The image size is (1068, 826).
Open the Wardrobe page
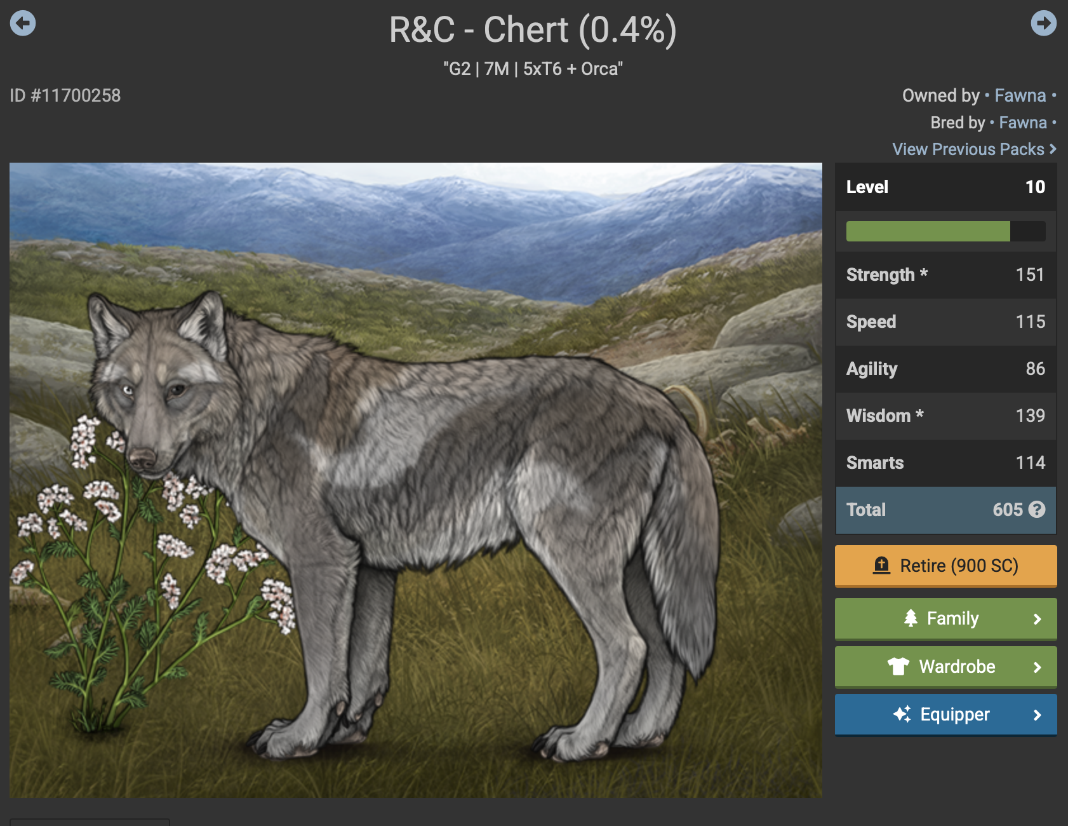click(945, 667)
